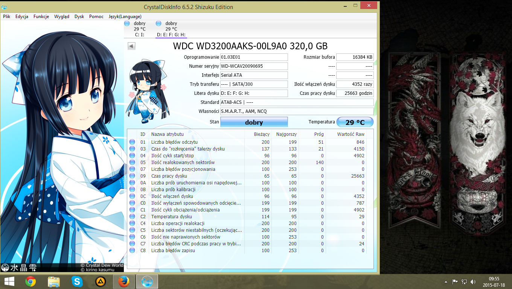Click the Standard ATA8-ACS field

click(297, 102)
